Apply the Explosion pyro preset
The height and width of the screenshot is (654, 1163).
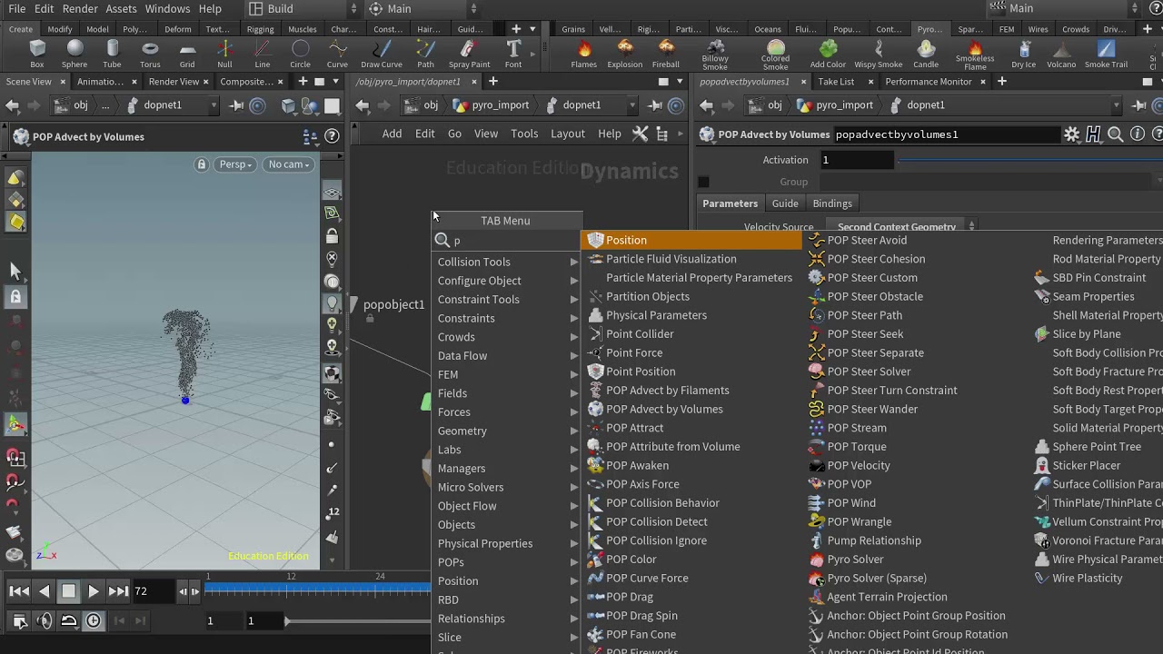pyautogui.click(x=624, y=54)
